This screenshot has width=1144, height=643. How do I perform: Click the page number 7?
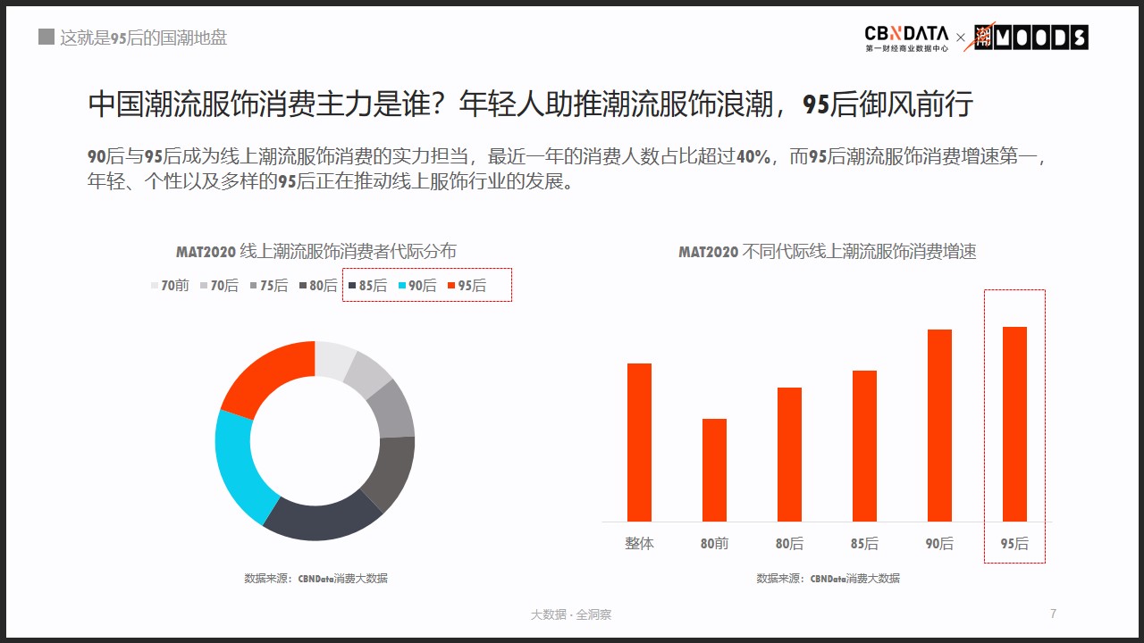pos(1053,614)
